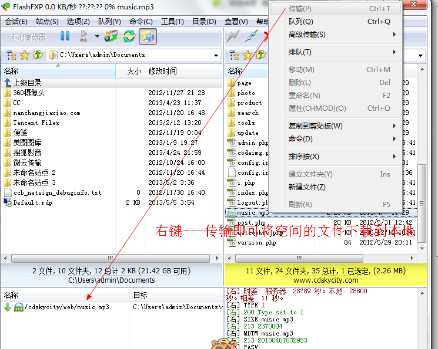Screen dimensions: 438x349
Task: Click the favorites star icon in local pane
Action: (25, 55)
